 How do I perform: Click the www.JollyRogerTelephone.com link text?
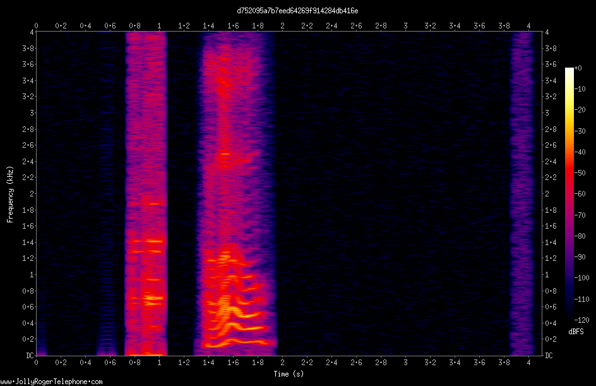coord(51,382)
